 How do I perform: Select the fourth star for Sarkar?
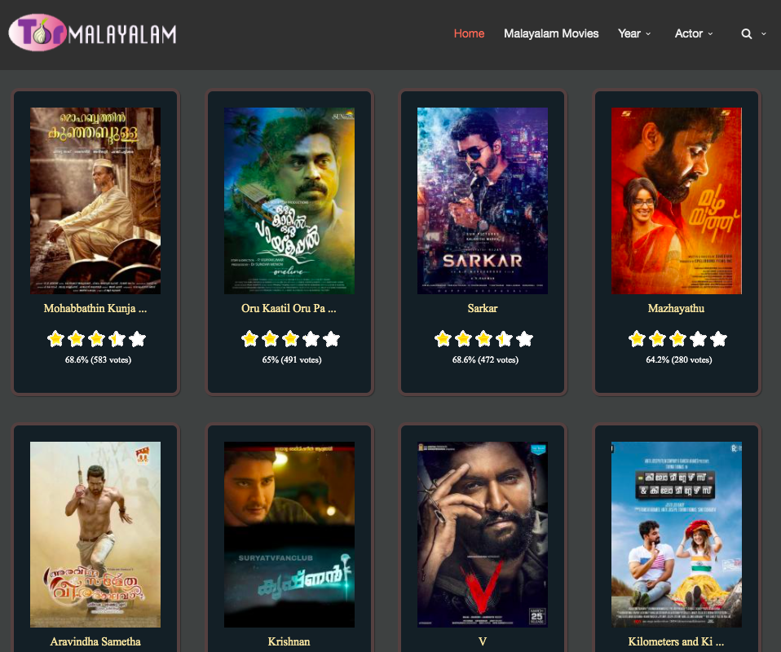[505, 338]
